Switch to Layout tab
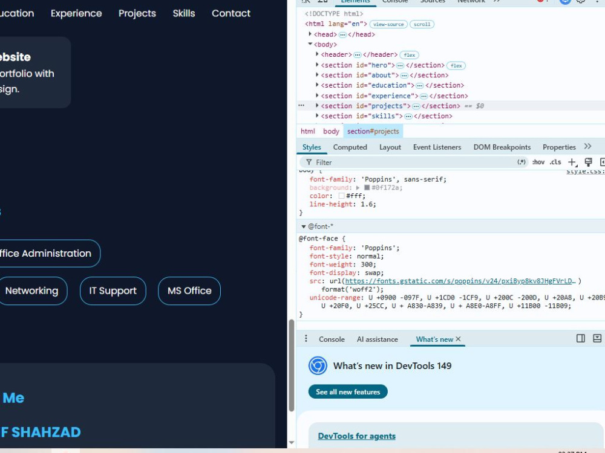Screen dimensions: 605x453 point(390,147)
